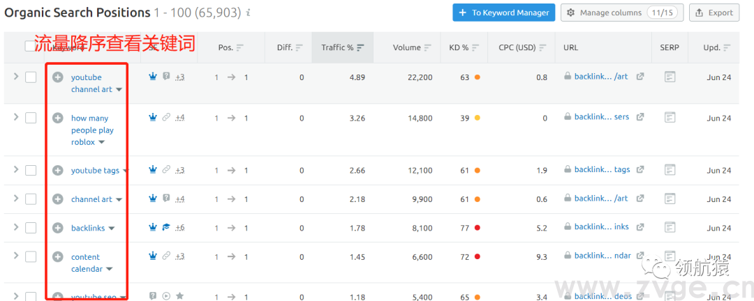Expand the 'youtube channel art' row chevron
The width and height of the screenshot is (754, 301).
(16, 77)
